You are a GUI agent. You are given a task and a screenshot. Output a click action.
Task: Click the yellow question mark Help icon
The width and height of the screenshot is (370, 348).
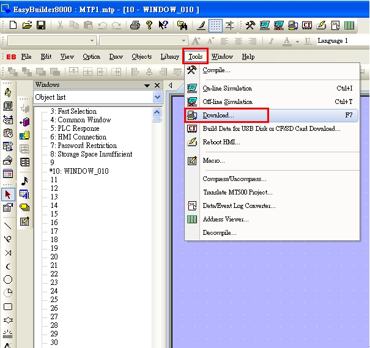tap(149, 25)
